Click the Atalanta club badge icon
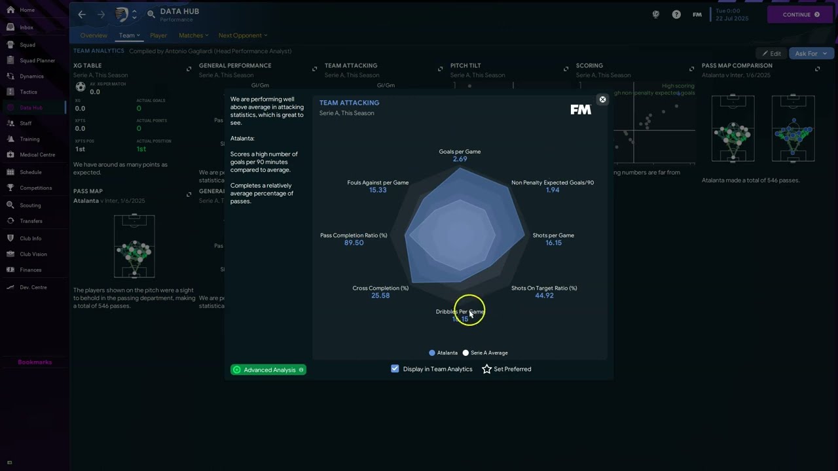838x471 pixels. pyautogui.click(x=122, y=14)
